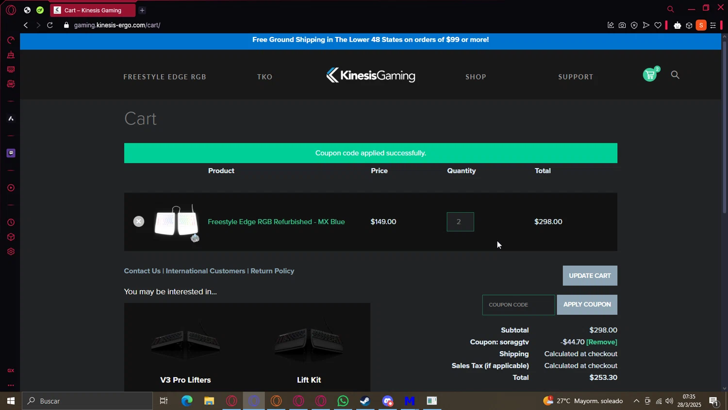The image size is (728, 410).
Task: Open File Explorer from the taskbar
Action: click(x=209, y=401)
